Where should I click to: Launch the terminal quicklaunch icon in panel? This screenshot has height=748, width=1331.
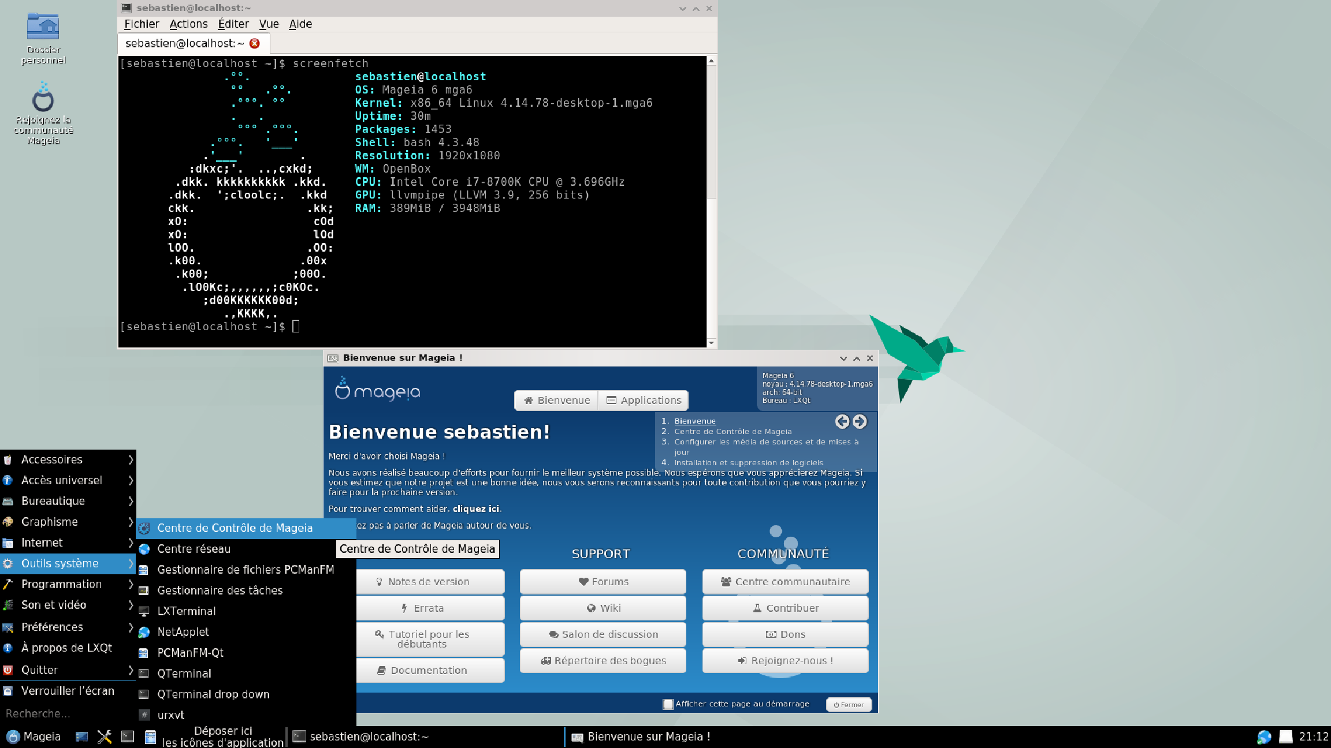click(127, 736)
